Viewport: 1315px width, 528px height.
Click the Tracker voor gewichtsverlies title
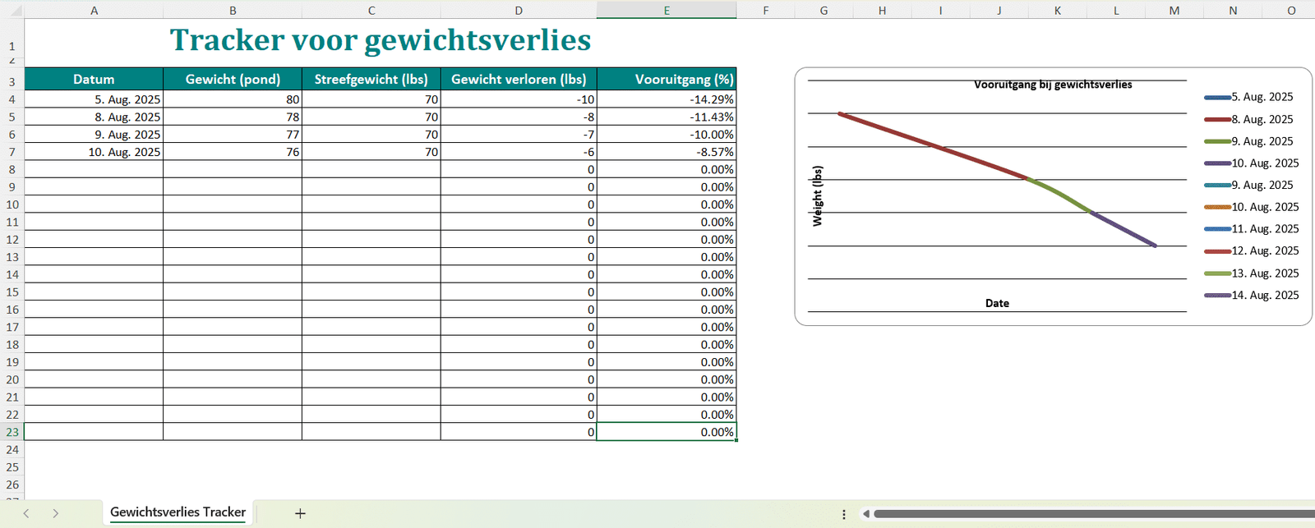pos(380,39)
